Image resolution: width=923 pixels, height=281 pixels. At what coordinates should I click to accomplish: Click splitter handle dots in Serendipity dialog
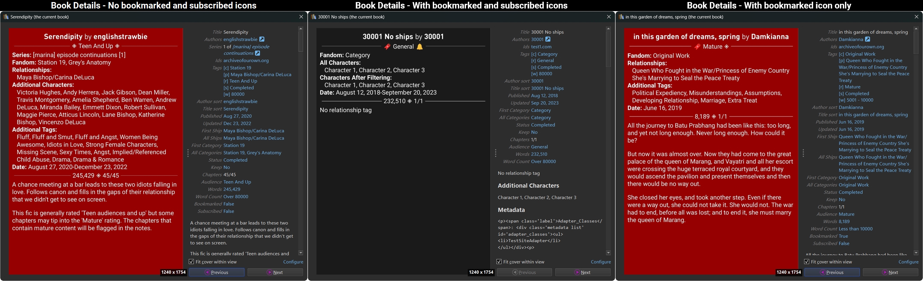pos(188,153)
